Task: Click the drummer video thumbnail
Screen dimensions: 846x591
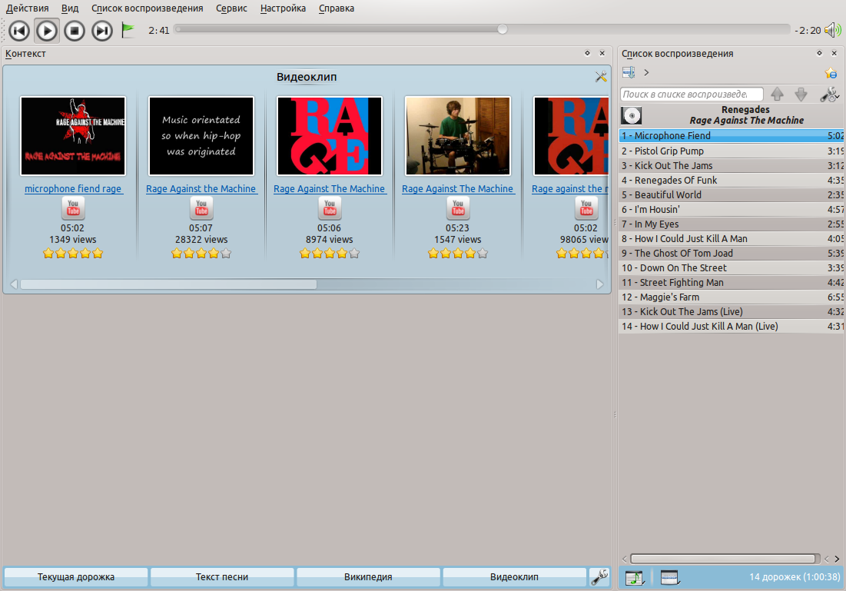Action: (x=458, y=136)
